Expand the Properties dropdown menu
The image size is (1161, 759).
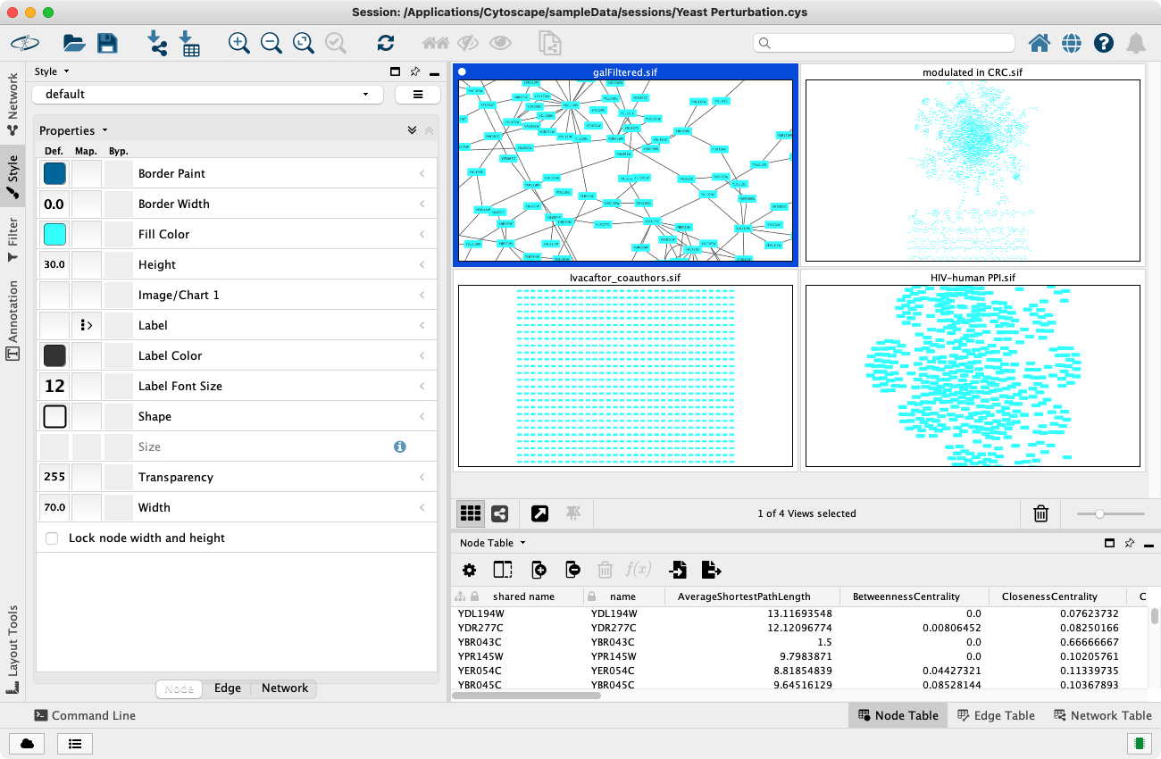pos(73,130)
